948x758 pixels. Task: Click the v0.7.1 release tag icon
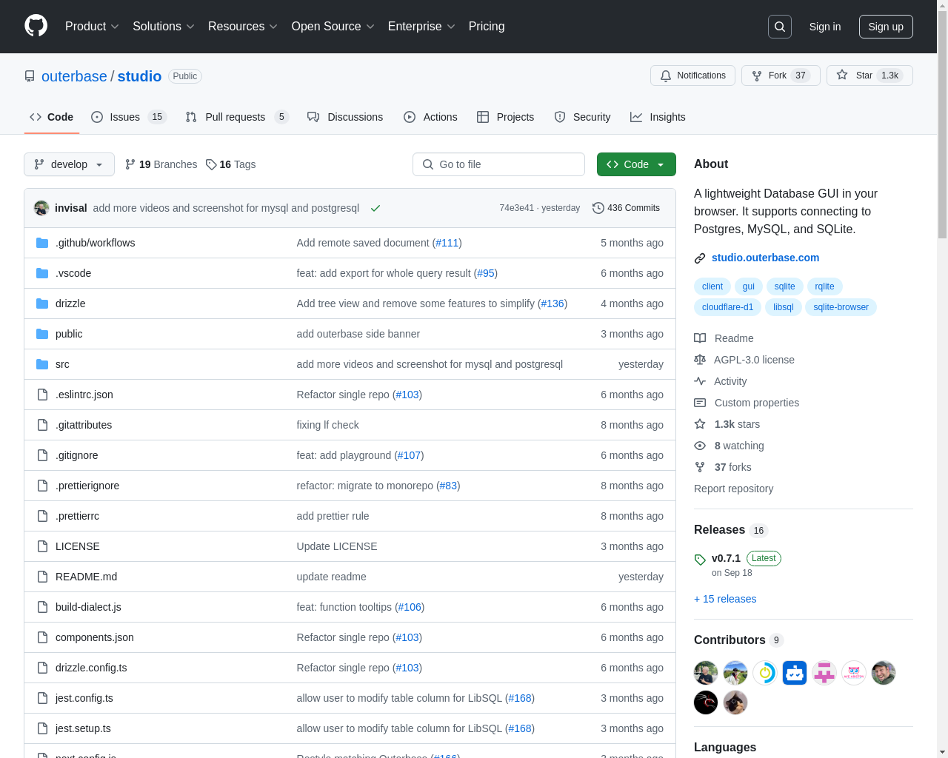click(x=700, y=560)
